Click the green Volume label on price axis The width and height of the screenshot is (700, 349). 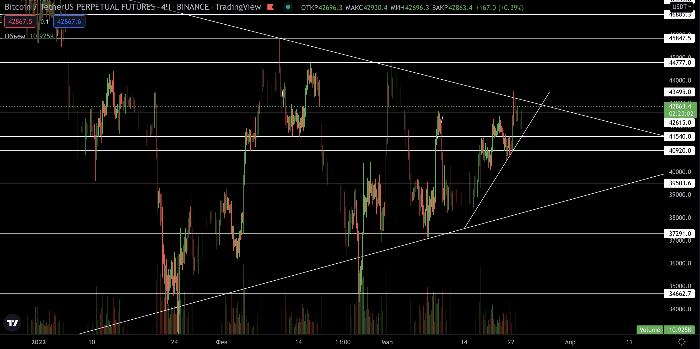[x=649, y=330]
